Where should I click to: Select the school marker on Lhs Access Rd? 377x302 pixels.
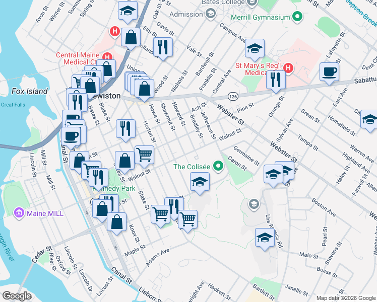265,239
